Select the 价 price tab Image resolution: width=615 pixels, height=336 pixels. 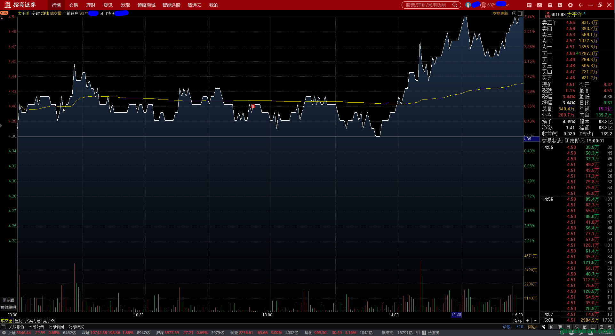552,327
